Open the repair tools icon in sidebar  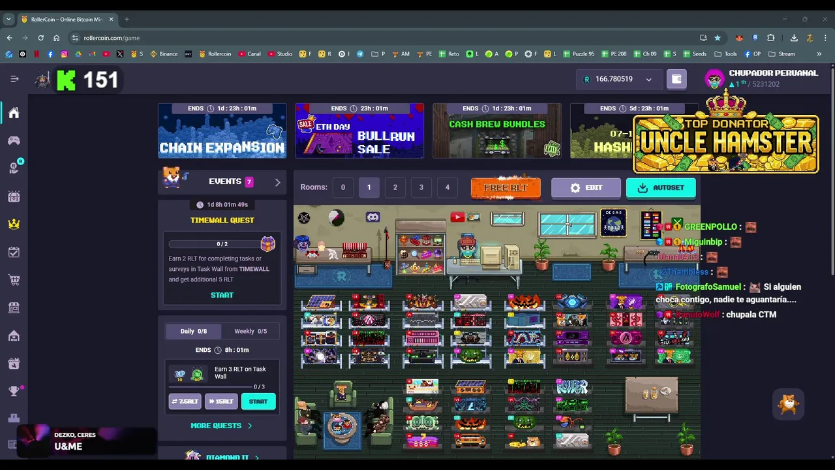(x=14, y=364)
